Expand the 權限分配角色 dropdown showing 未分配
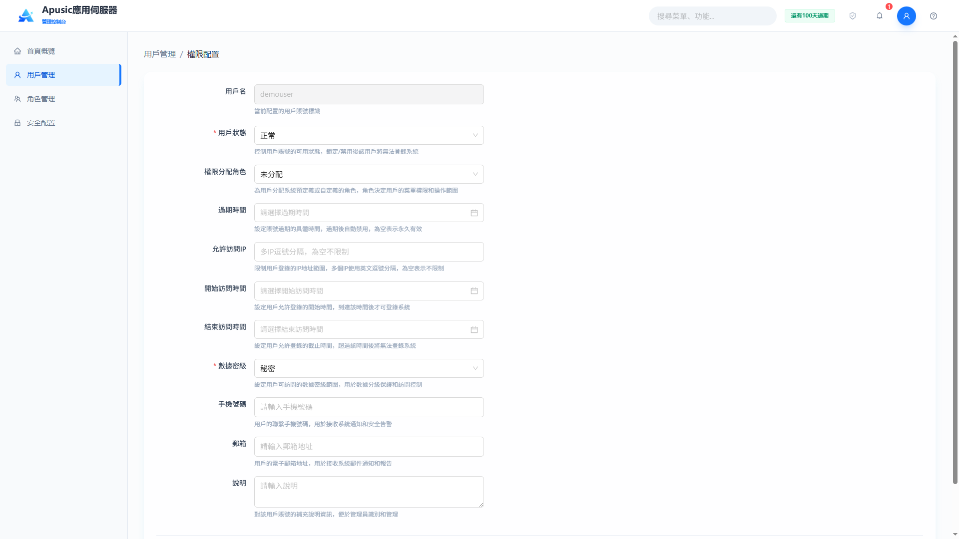 click(x=369, y=174)
